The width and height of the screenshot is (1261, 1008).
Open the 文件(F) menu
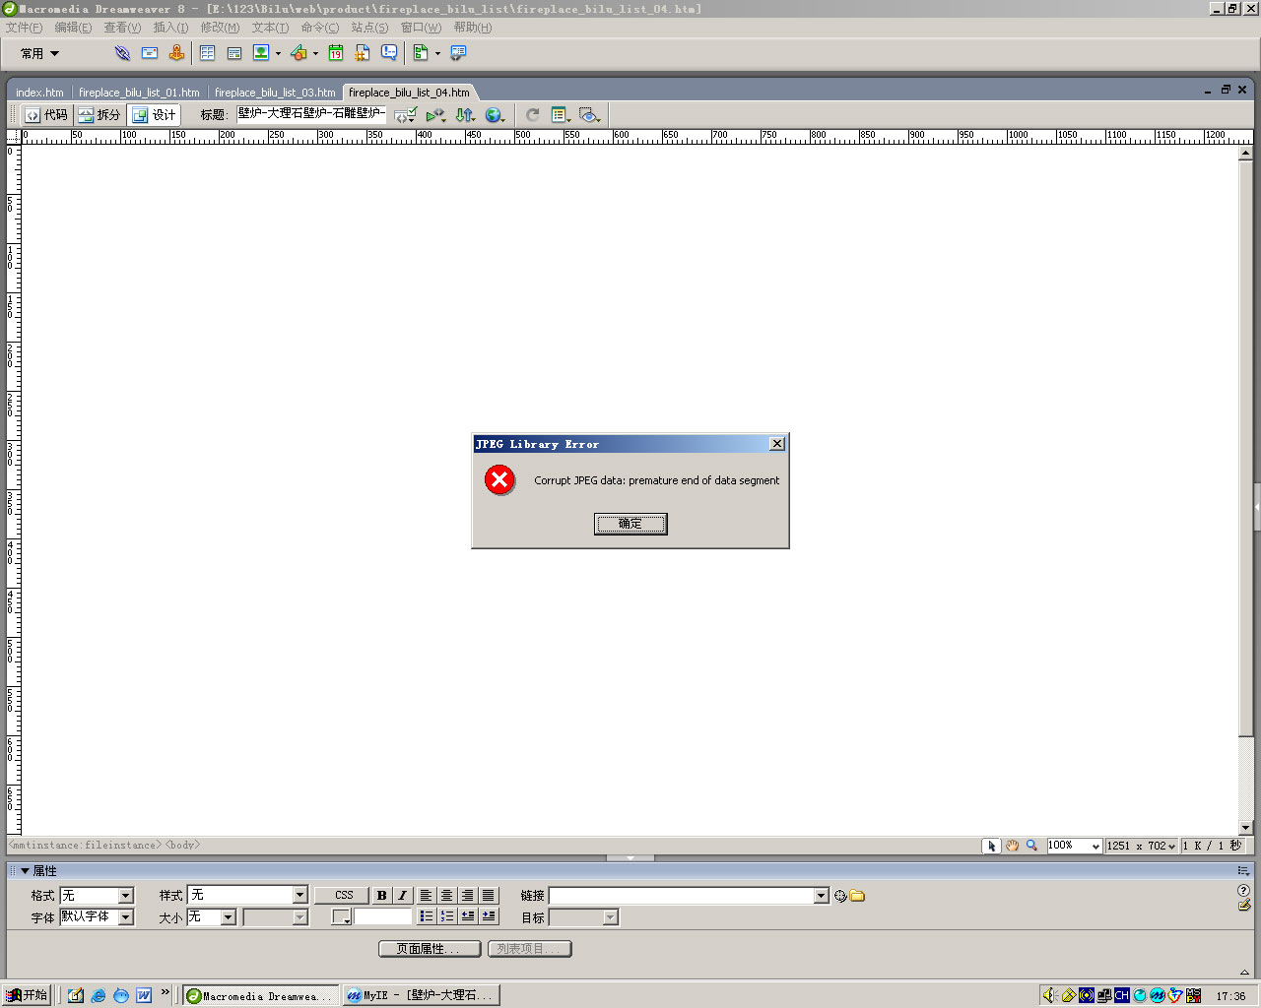point(25,28)
